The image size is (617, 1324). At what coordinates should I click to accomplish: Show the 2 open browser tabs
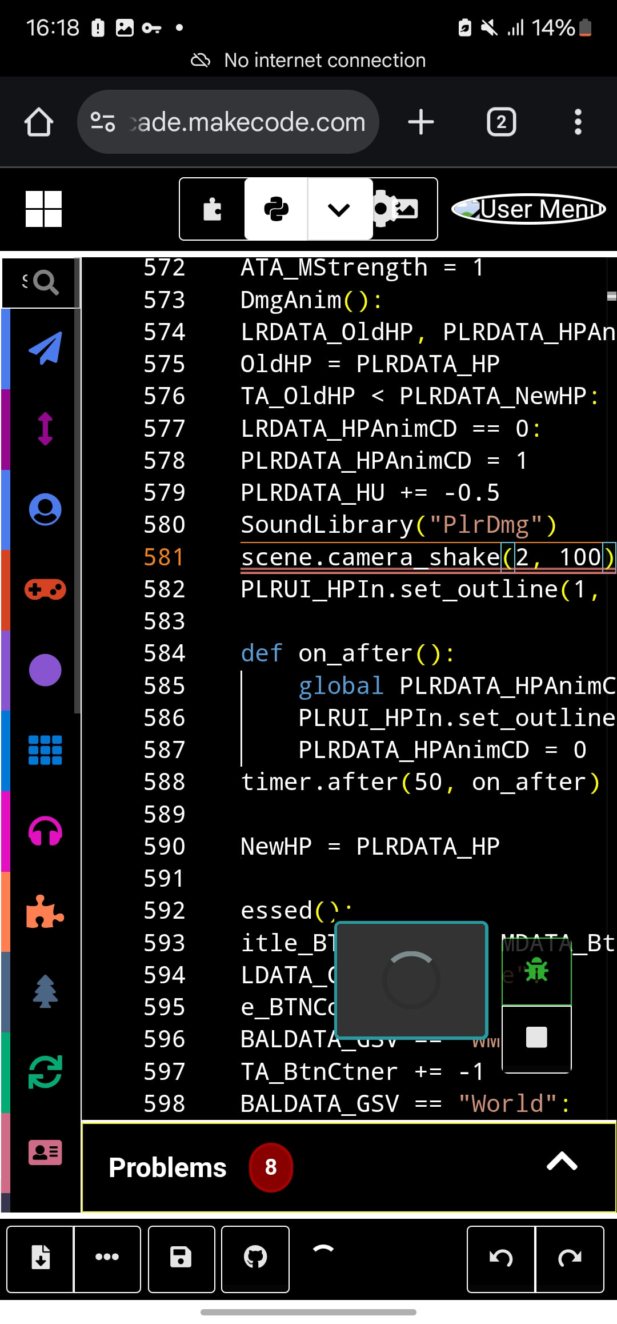tap(501, 122)
